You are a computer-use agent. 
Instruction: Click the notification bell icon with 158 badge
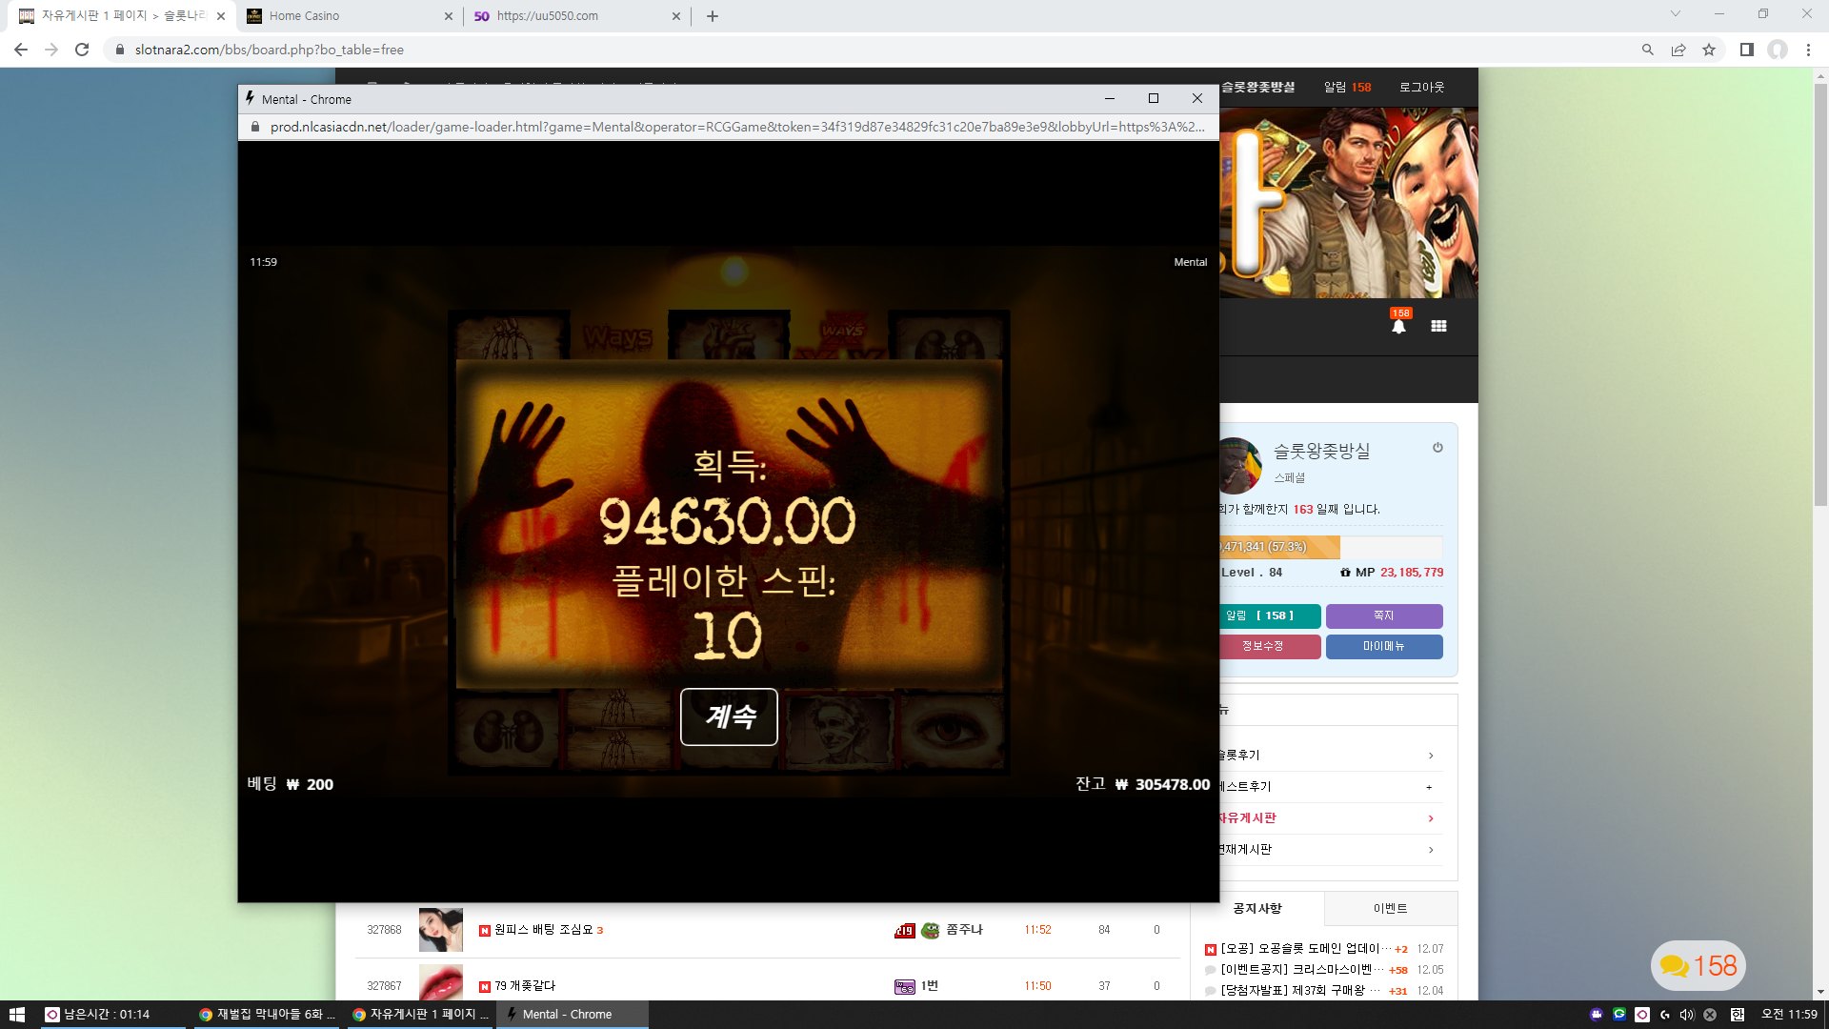coord(1398,325)
